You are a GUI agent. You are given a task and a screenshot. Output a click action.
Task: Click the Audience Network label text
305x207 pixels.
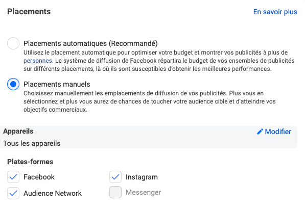[x=53, y=193]
